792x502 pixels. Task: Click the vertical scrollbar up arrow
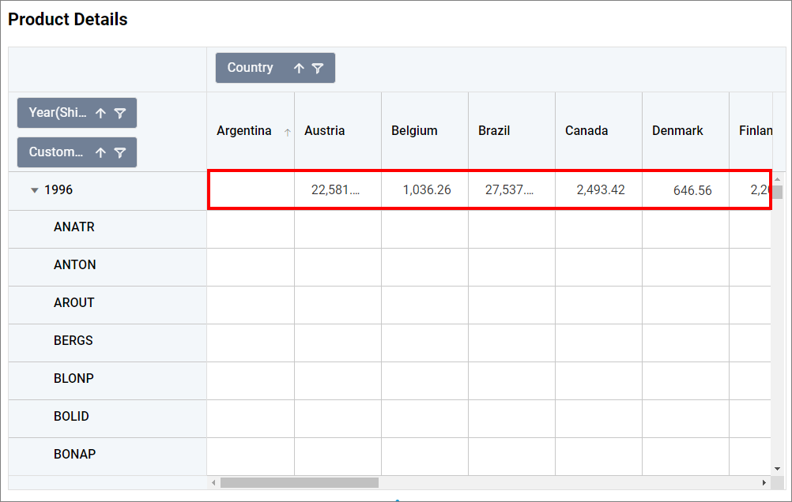pos(778,180)
